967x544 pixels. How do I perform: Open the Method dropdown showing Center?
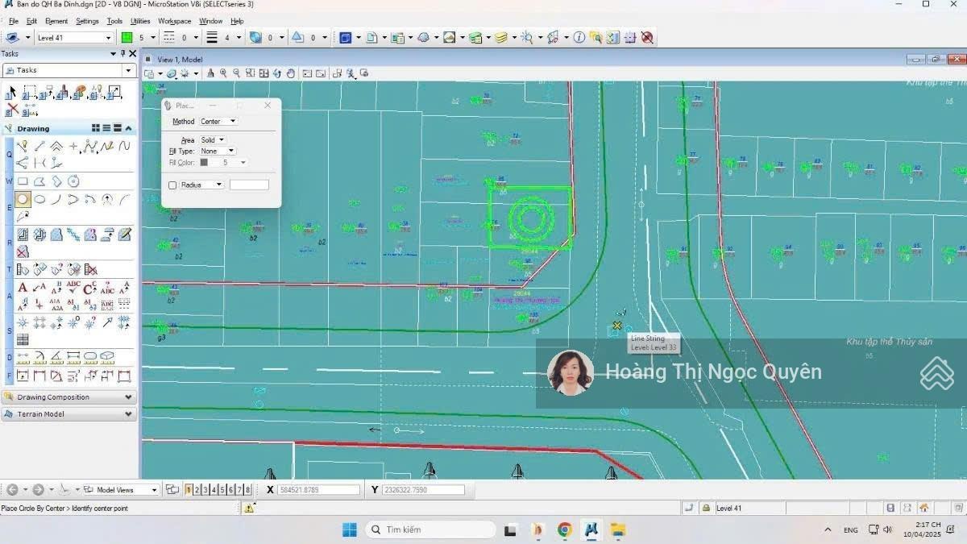(218, 122)
